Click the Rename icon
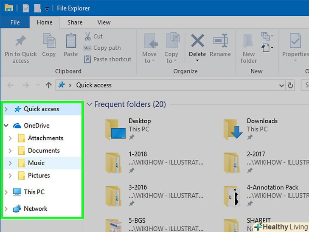The height and width of the screenshot is (232, 309). point(220,41)
